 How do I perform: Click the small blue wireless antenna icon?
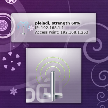23,28
